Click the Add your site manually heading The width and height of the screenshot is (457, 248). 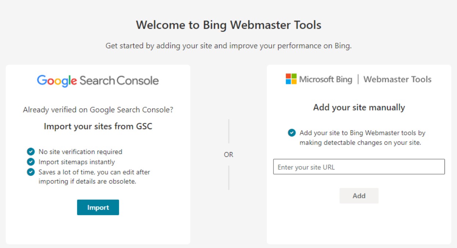359,108
